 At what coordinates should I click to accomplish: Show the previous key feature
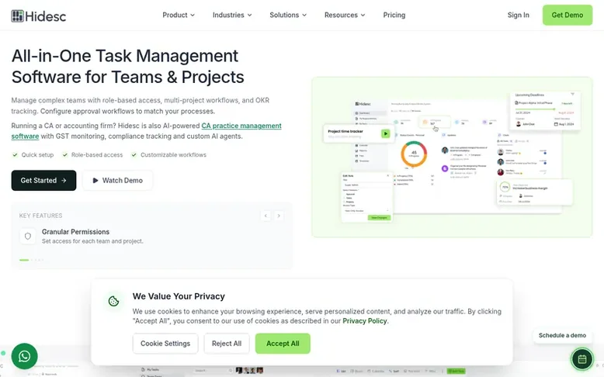pyautogui.click(x=266, y=216)
